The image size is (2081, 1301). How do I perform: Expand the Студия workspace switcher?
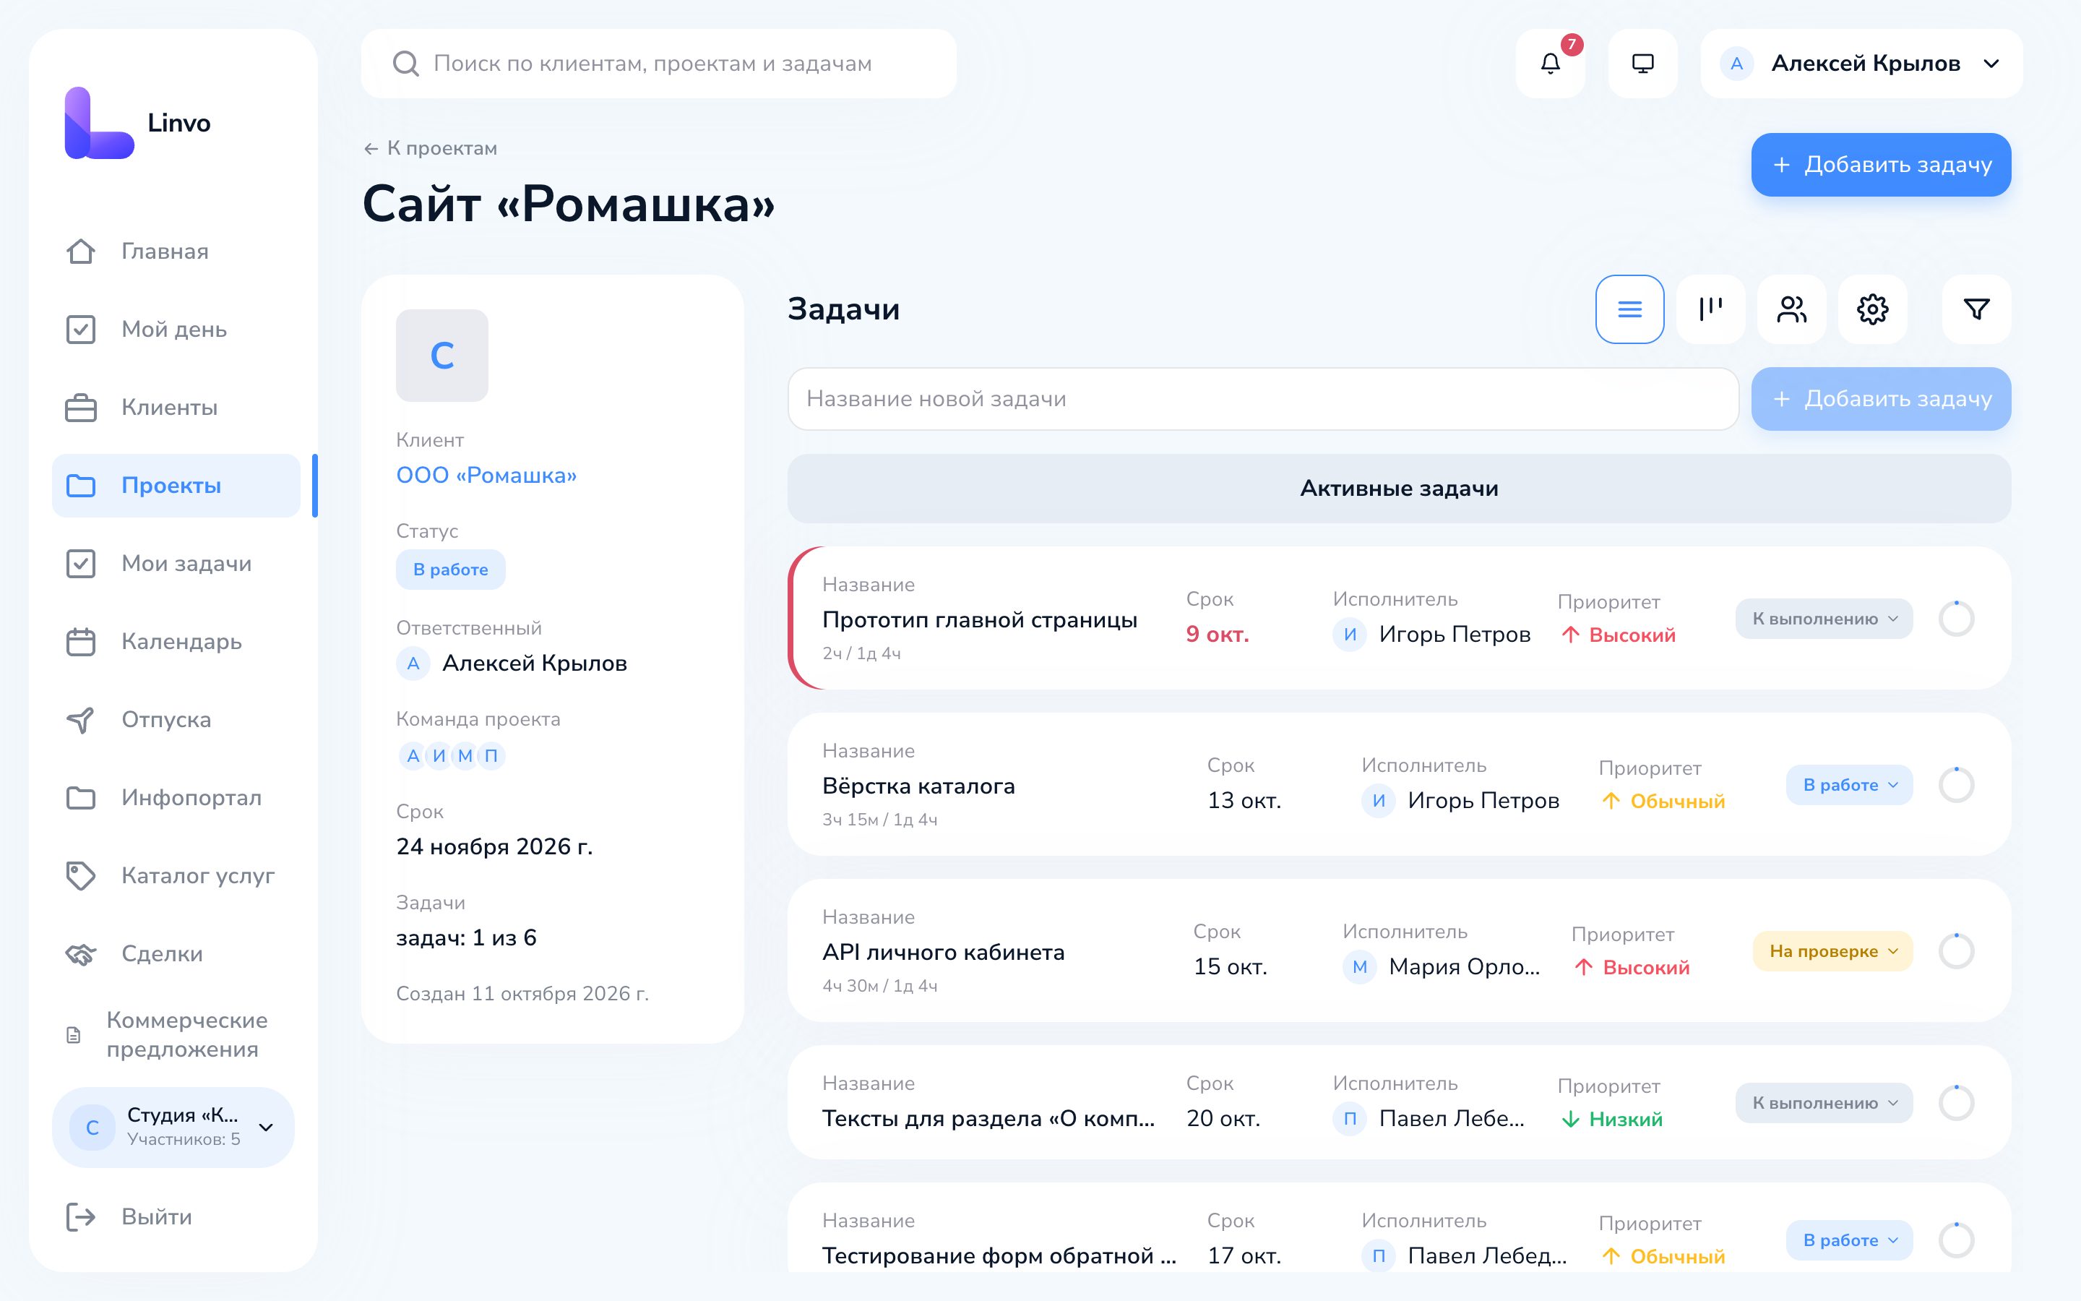[173, 1128]
